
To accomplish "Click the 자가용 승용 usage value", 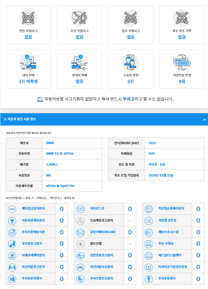I will click(157, 165).
